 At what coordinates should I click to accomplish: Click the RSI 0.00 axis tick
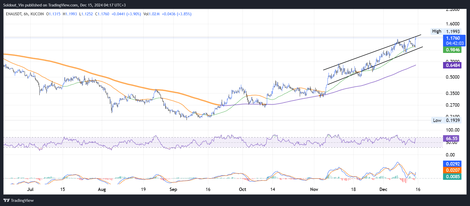pos(450,155)
